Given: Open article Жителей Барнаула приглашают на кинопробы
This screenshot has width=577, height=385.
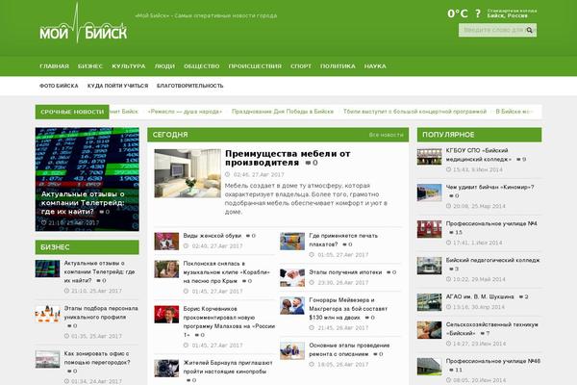Looking at the screenshot, I should (228, 368).
